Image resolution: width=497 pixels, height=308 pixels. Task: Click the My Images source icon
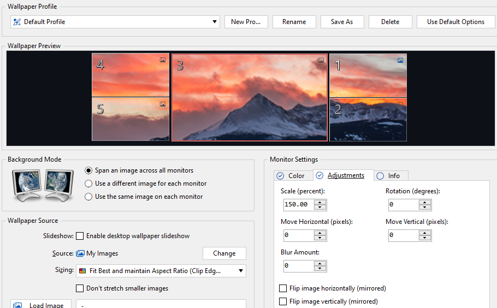click(x=80, y=253)
